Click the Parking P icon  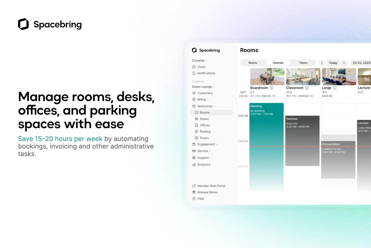tap(197, 132)
